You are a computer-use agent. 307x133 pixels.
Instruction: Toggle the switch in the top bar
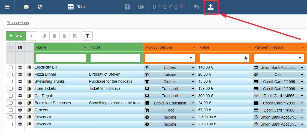tap(28, 7)
